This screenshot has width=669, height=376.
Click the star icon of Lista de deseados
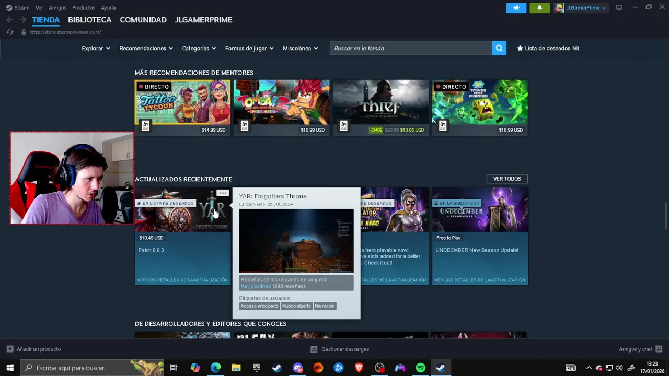point(520,48)
